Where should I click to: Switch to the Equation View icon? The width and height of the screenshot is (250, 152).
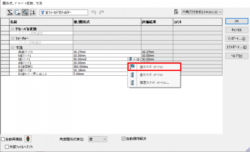click(11, 12)
